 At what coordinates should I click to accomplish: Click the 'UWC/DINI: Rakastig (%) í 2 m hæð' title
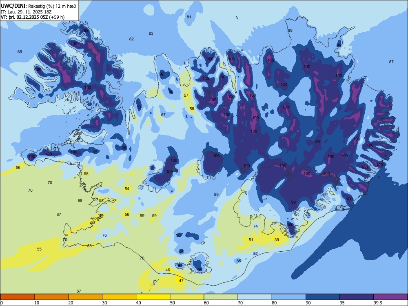coord(38,6)
